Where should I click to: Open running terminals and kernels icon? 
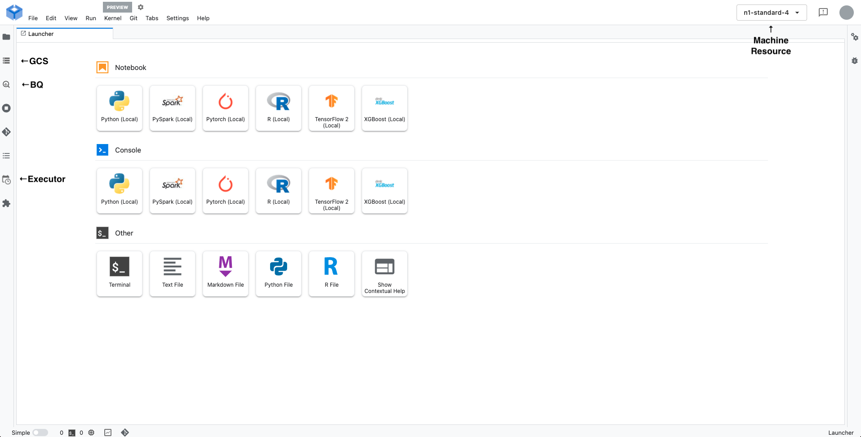point(6,108)
